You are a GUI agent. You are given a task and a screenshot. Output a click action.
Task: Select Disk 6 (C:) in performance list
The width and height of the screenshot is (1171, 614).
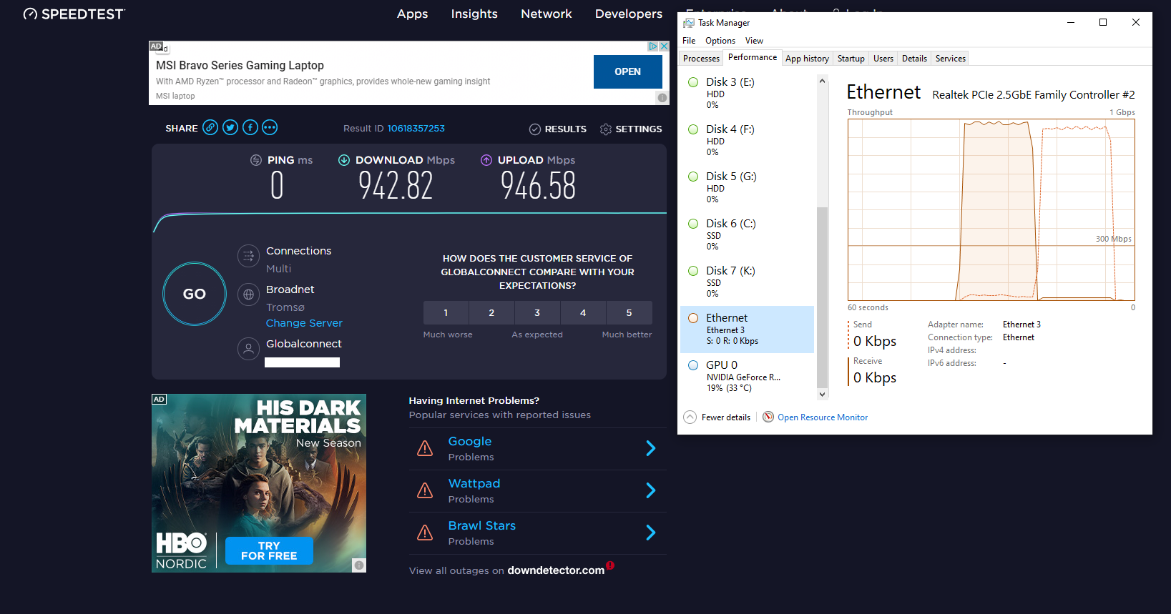click(747, 234)
